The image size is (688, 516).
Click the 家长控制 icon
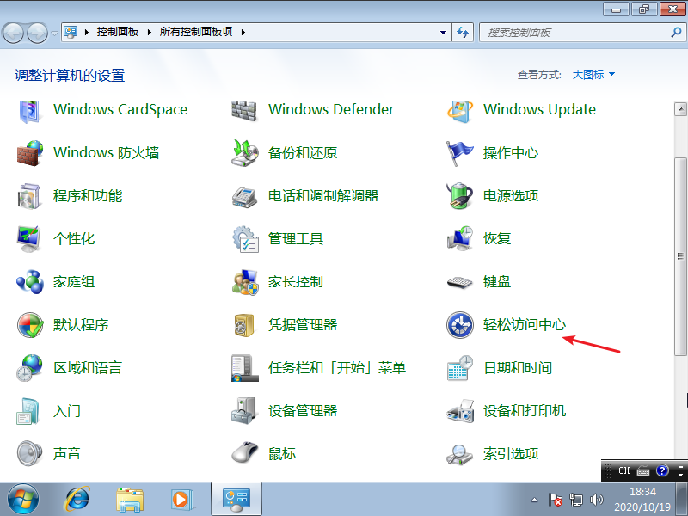245,282
